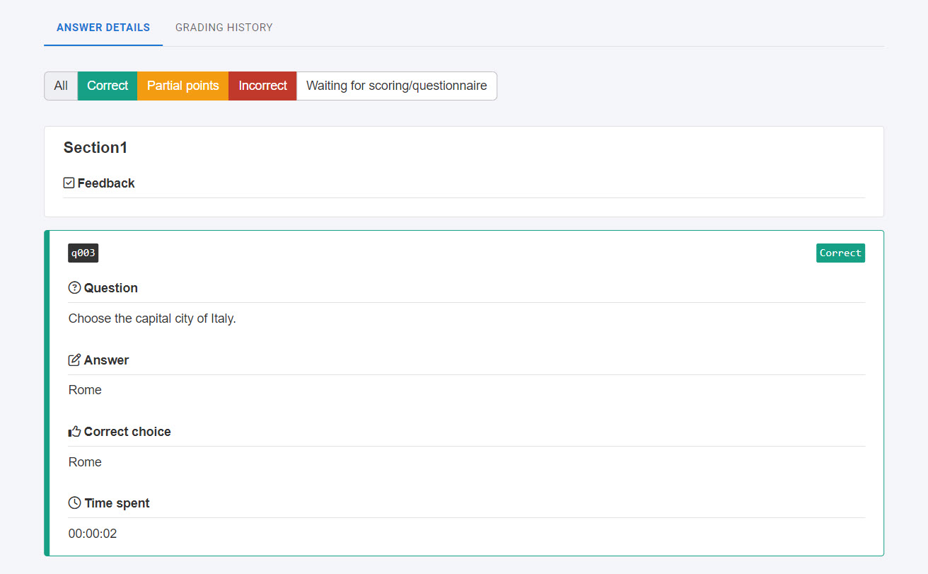Click the green Correct status badge
This screenshot has height=574, width=928.
[x=840, y=253]
